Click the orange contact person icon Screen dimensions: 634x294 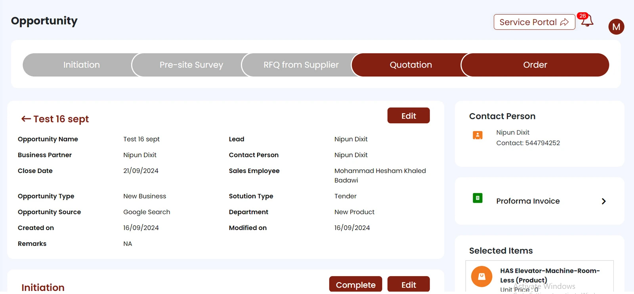point(477,135)
